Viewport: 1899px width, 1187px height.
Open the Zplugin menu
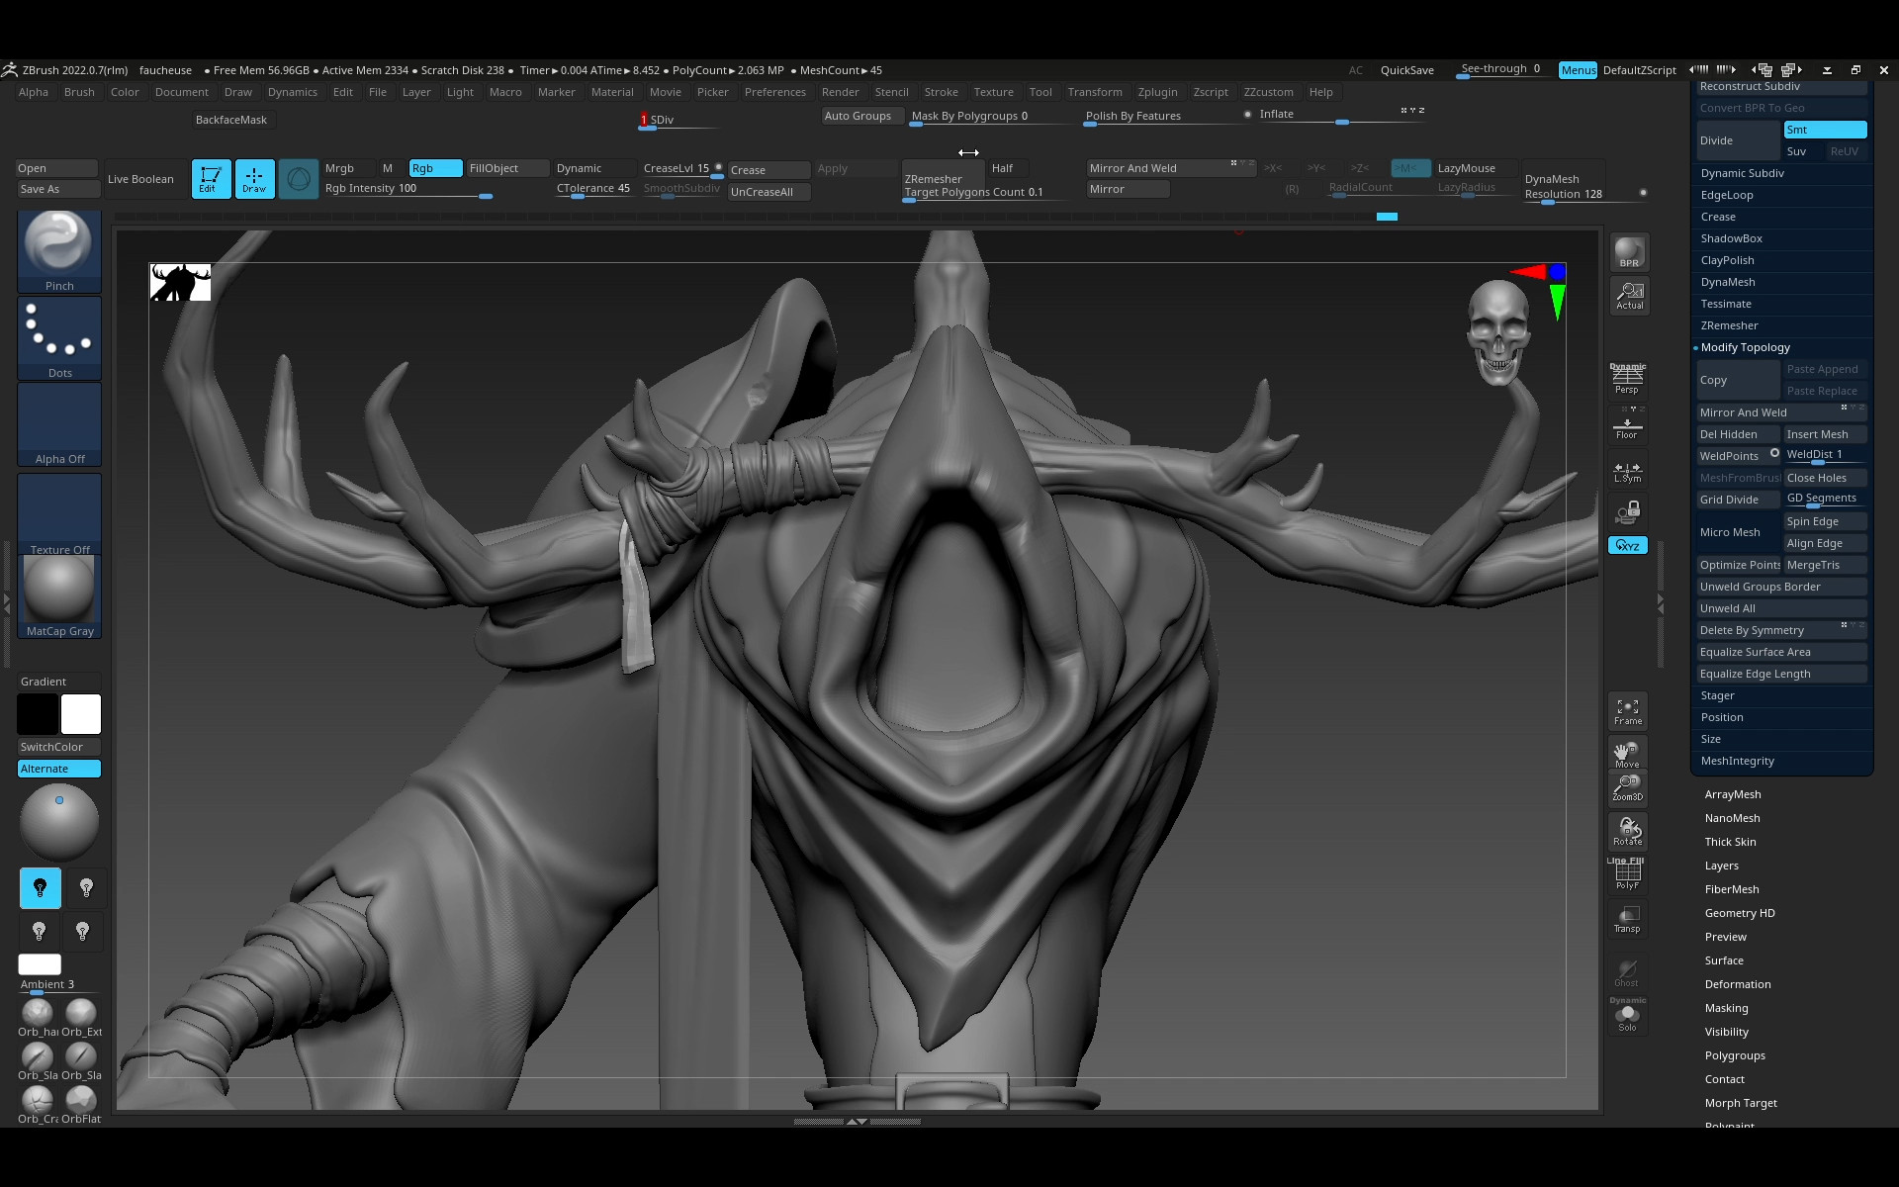pyautogui.click(x=1157, y=92)
